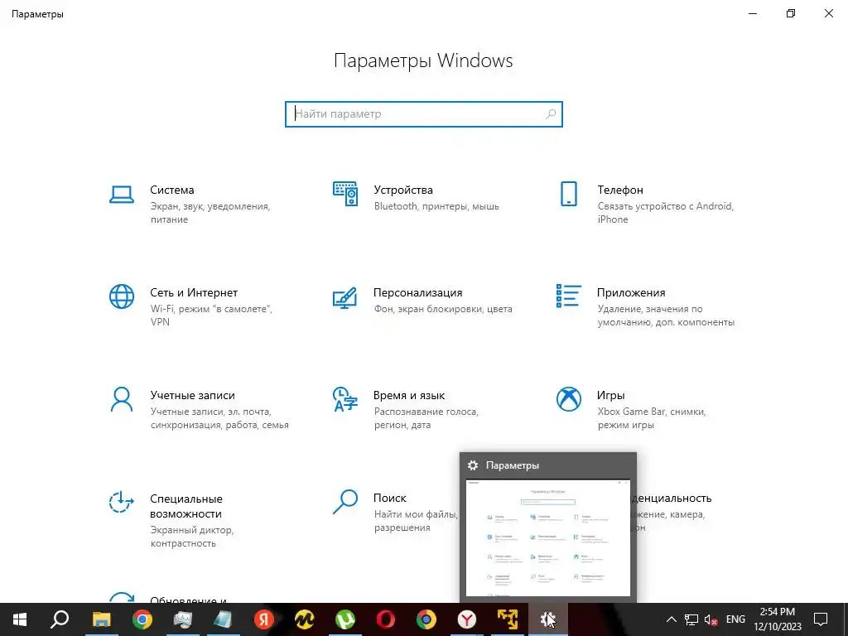Click 'Специальные возможности' heading
848x636 pixels.
coord(186,506)
